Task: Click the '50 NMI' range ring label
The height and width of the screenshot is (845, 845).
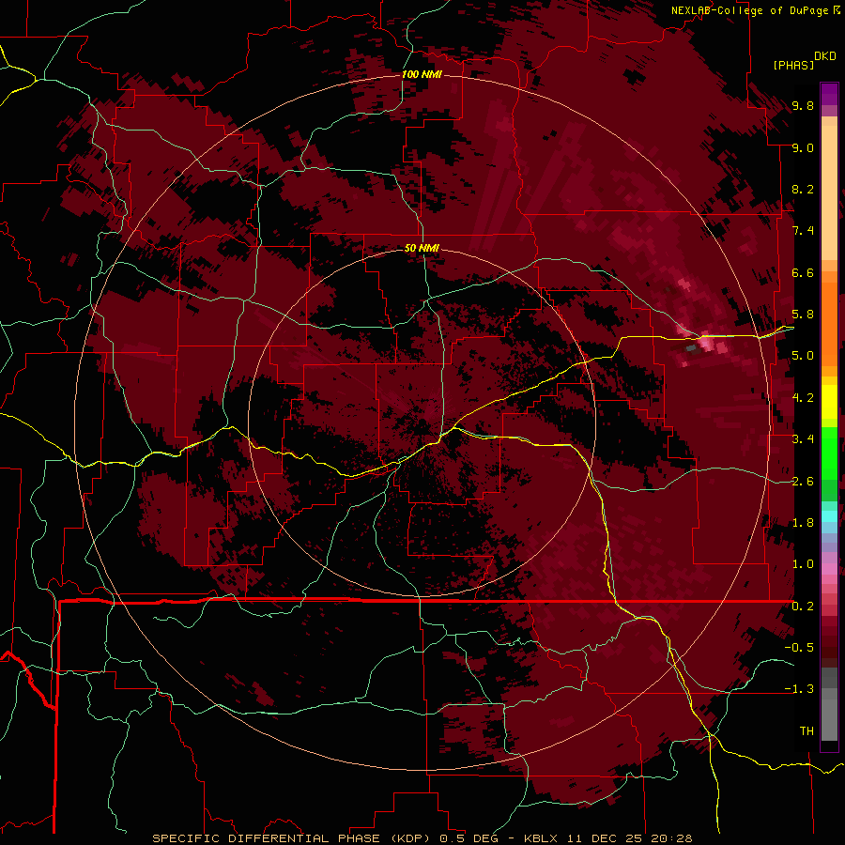Action: click(x=422, y=248)
